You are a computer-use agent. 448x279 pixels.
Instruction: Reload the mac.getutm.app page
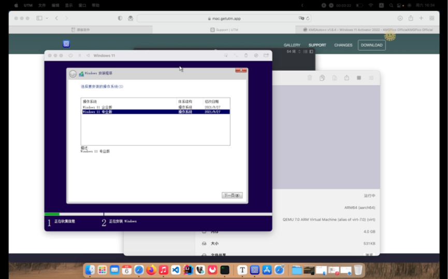308,18
